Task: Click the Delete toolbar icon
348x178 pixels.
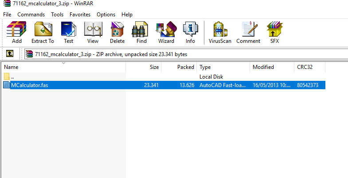Action: tap(117, 33)
